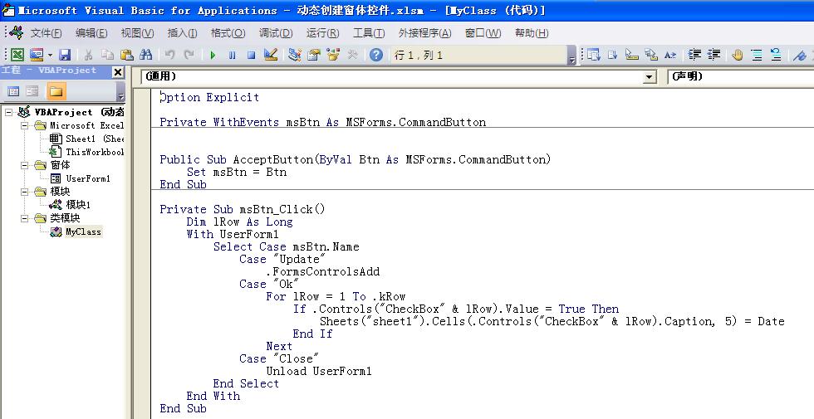Click List Constants icon
This screenshot has width=814, height=419.
pyautogui.click(x=613, y=55)
